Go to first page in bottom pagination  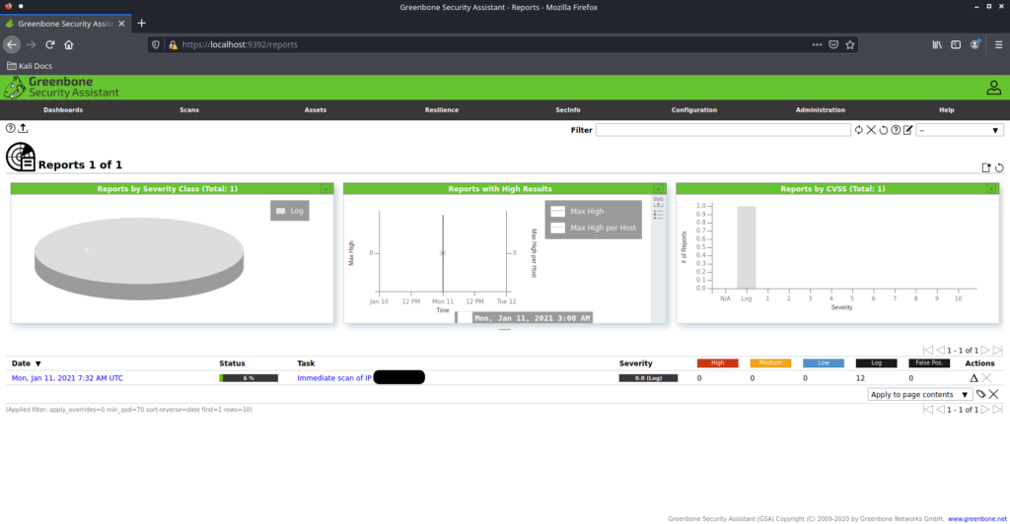coord(927,410)
